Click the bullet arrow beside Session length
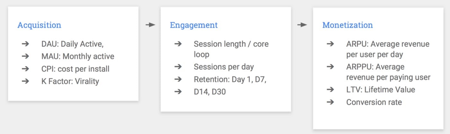Viewport: 450px width, 134px height. coord(178,44)
